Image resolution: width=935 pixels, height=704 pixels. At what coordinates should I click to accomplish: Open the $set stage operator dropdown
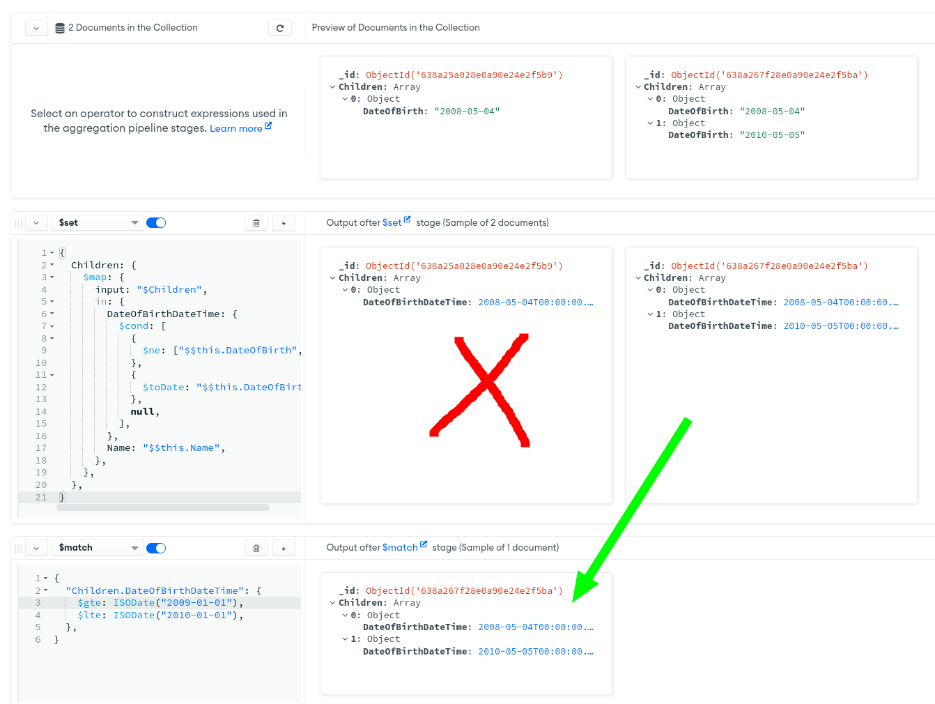point(98,223)
